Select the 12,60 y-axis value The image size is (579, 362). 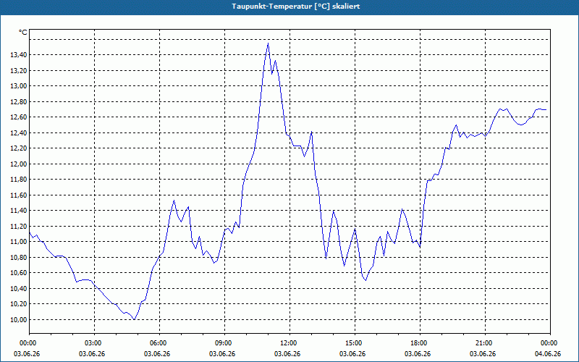pyautogui.click(x=19, y=117)
